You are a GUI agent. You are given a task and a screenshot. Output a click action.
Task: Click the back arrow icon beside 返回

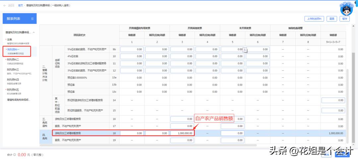coord(5,5)
